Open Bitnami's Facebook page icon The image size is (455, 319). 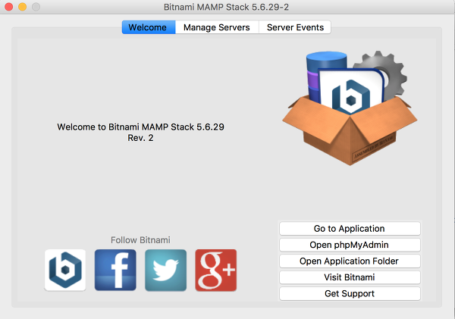pos(115,270)
